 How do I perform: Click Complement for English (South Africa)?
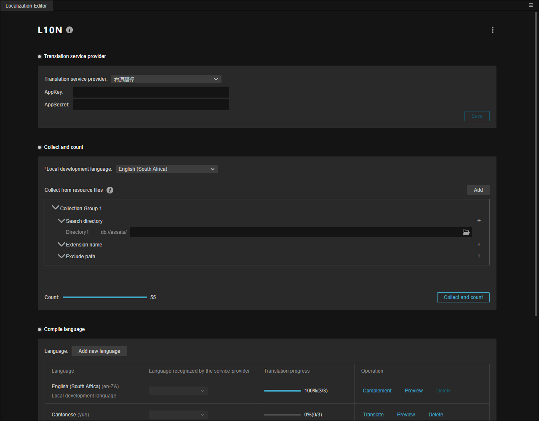[x=377, y=391]
